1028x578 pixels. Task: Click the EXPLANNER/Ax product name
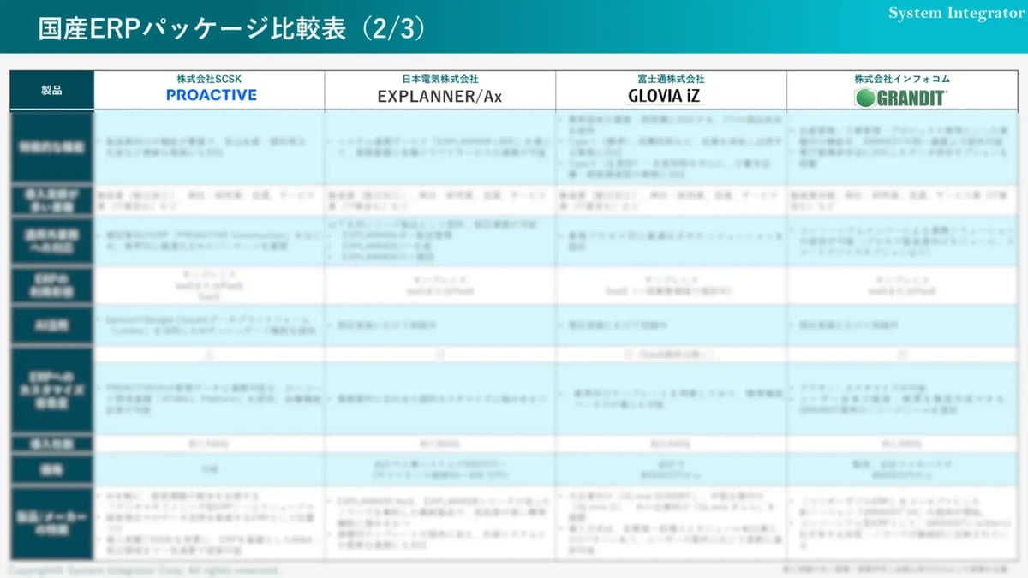[x=439, y=96]
